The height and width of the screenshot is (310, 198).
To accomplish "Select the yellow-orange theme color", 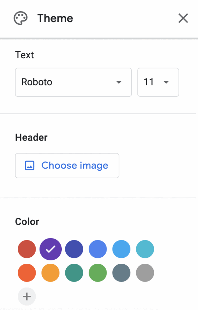I will (50, 273).
